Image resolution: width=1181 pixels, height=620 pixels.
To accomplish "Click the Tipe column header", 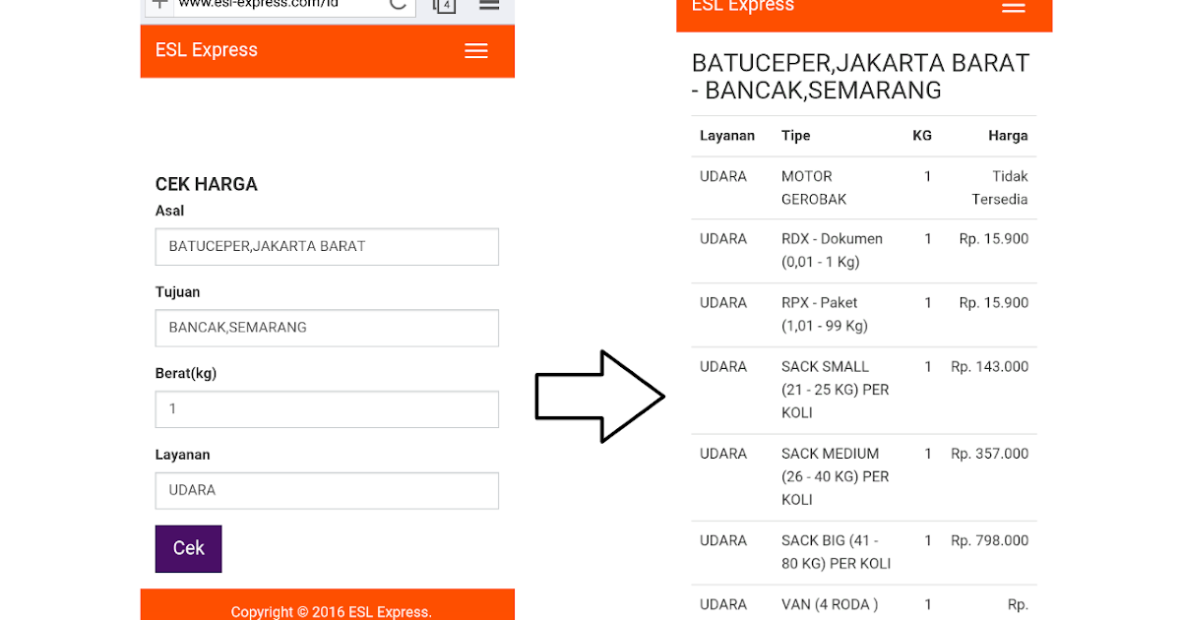I will click(x=796, y=136).
